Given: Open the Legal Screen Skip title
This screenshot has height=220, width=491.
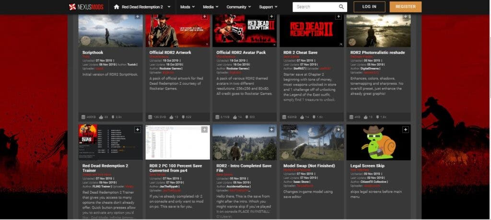Looking at the screenshot, I should pyautogui.click(x=367, y=165).
